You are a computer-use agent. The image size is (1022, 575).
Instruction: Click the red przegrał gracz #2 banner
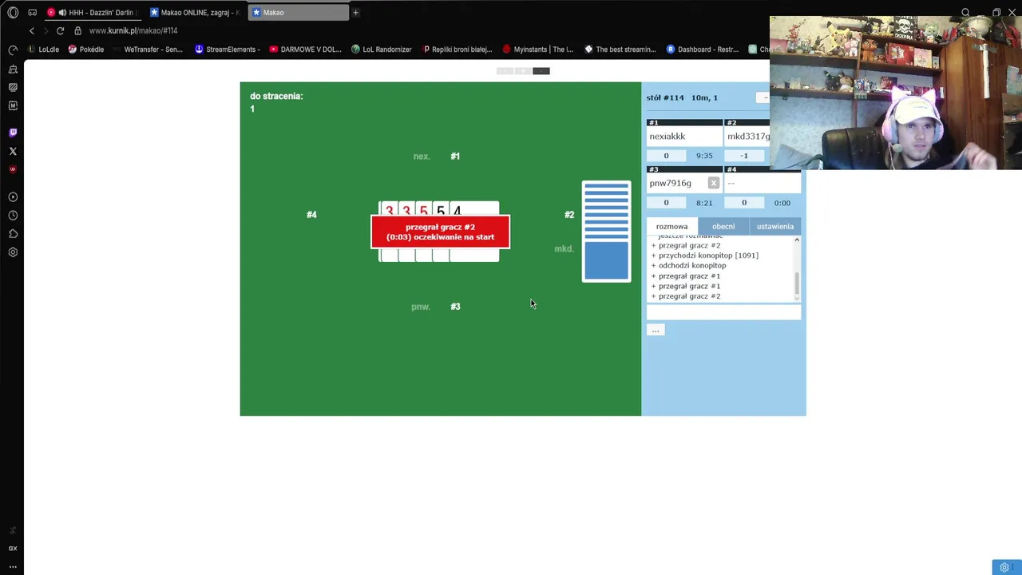(x=440, y=232)
